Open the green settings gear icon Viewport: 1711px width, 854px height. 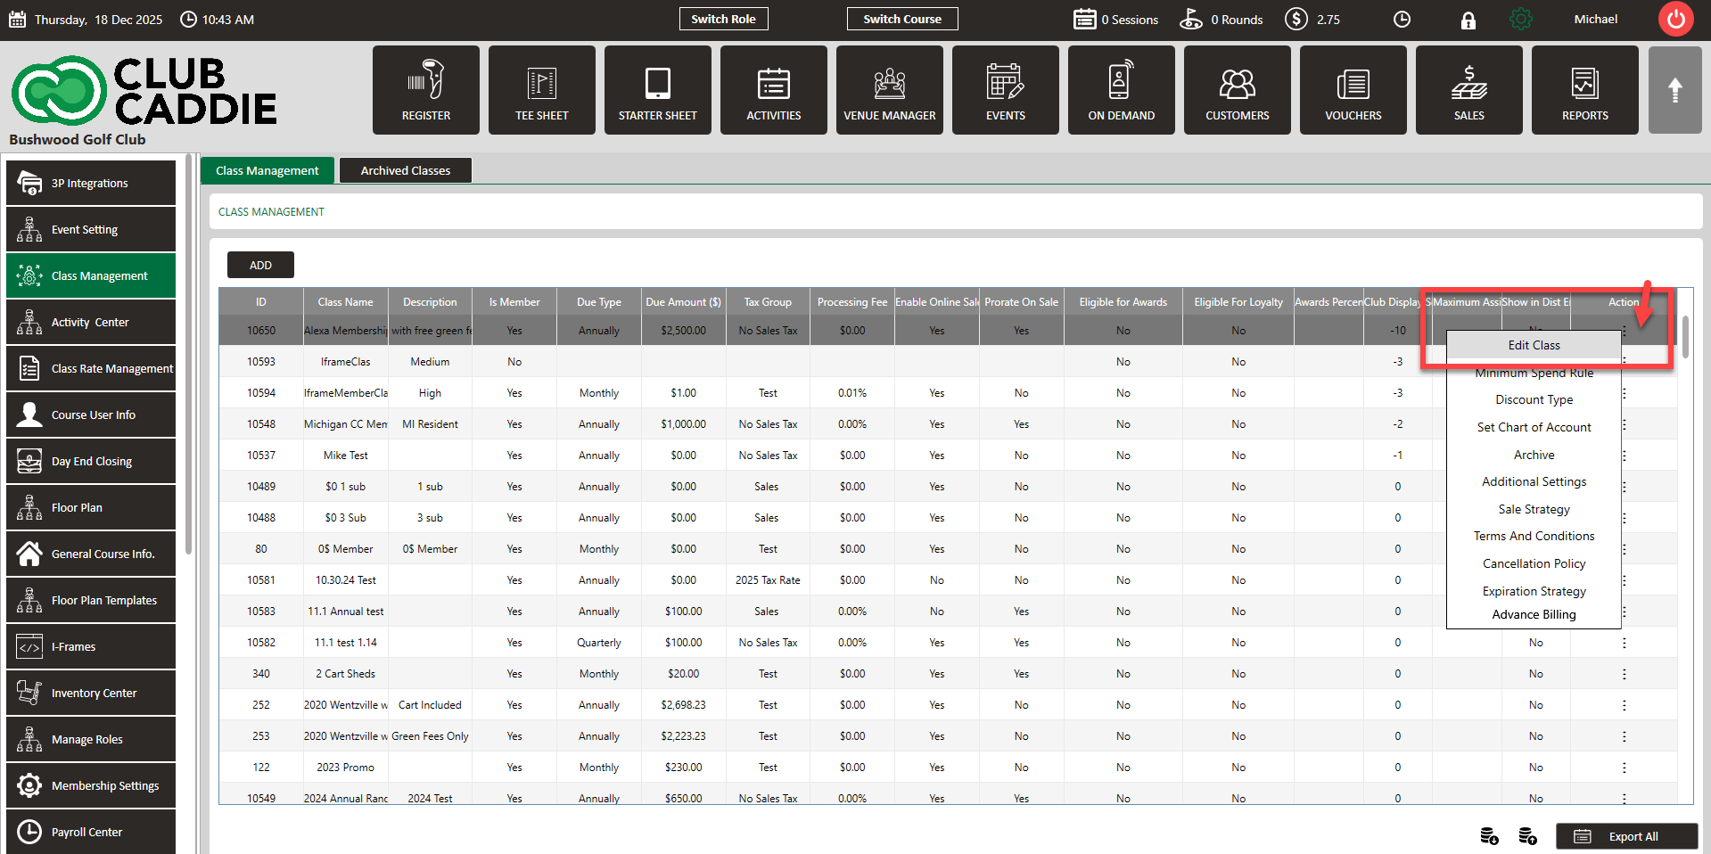(1521, 20)
